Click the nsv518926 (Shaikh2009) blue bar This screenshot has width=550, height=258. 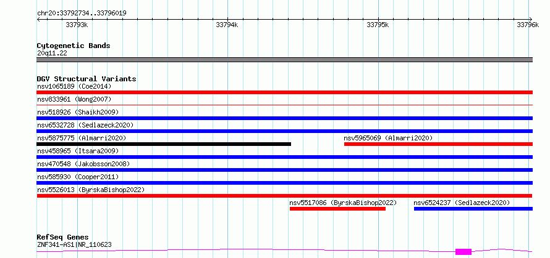tap(284, 118)
